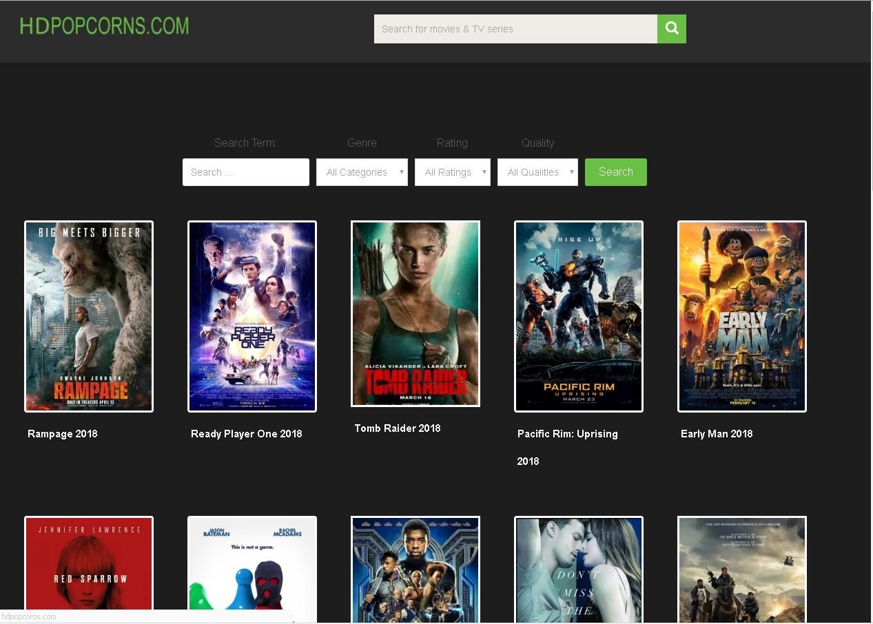This screenshot has width=873, height=624.
Task: Click the Early Man 2018 title link
Action: [x=717, y=434]
